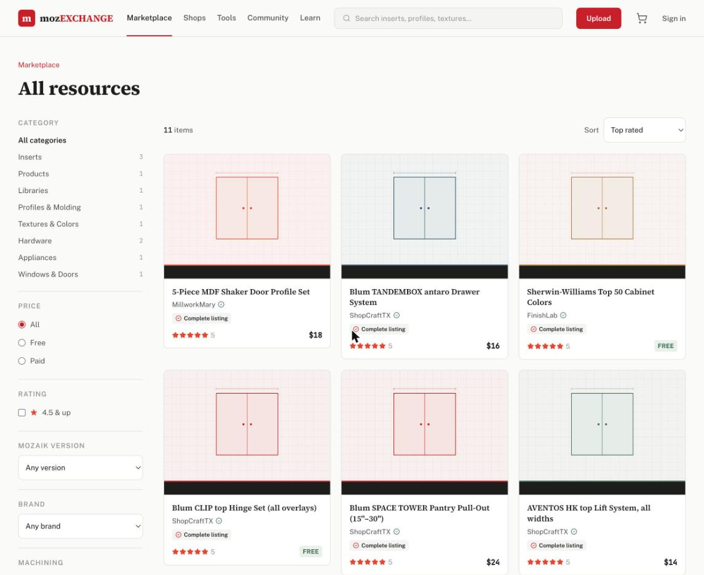Click MillworkMary's verified badge icon
704x575 pixels.
(221, 304)
